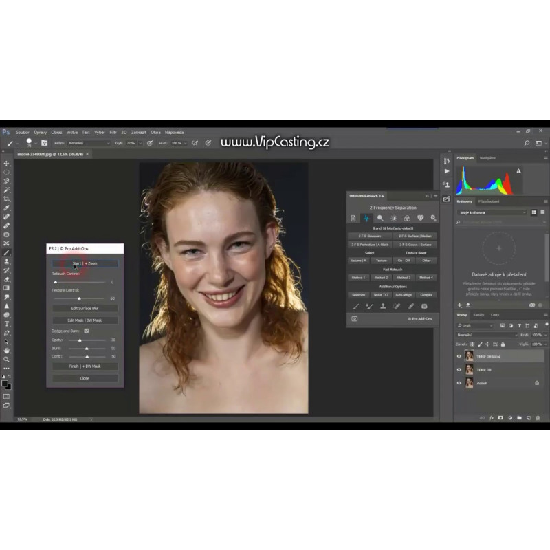Image resolution: width=550 pixels, height=550 pixels.
Task: Choose the Hand tool
Action: tap(7, 351)
